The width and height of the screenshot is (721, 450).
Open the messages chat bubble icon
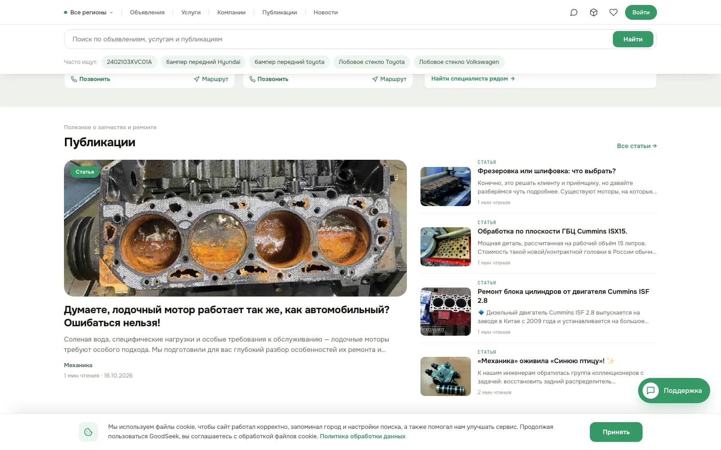pos(574,13)
